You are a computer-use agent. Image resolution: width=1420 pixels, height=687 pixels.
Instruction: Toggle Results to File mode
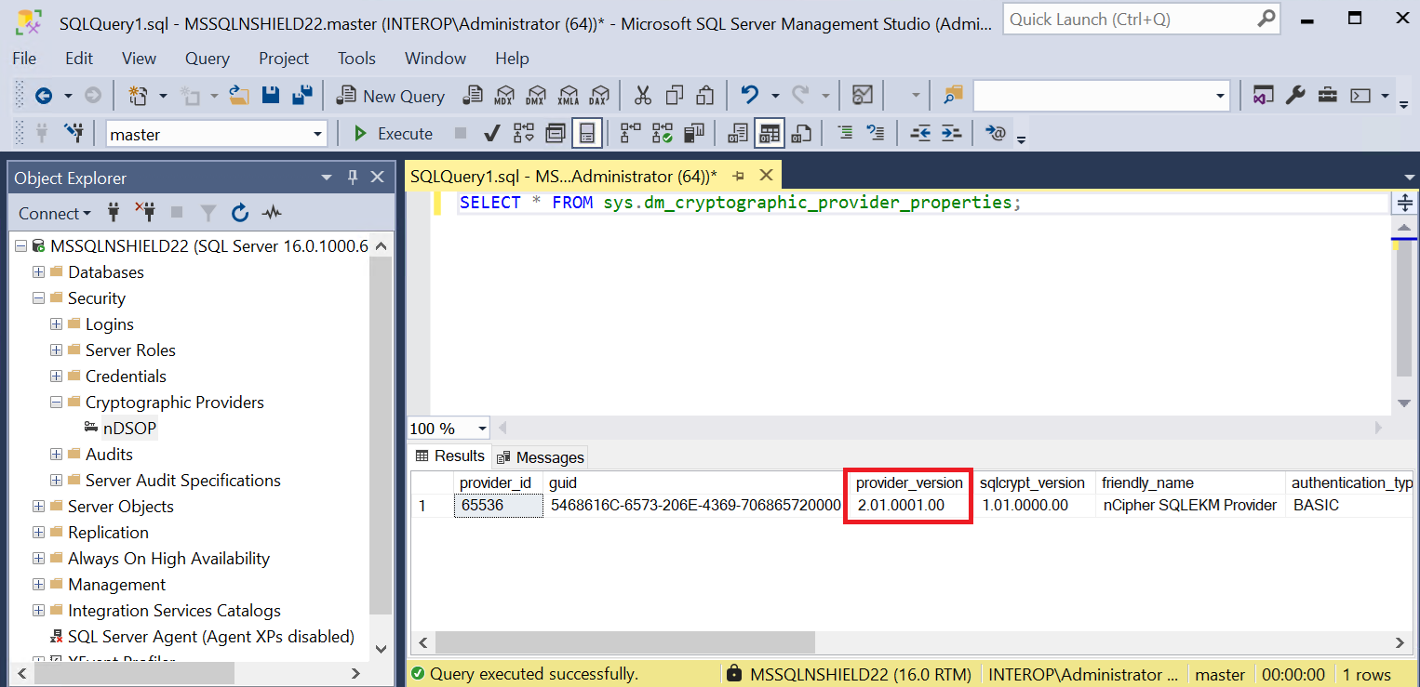[x=800, y=133]
